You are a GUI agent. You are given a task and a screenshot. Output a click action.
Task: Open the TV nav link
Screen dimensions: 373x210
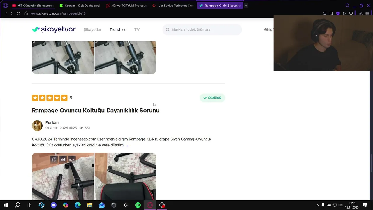click(137, 29)
